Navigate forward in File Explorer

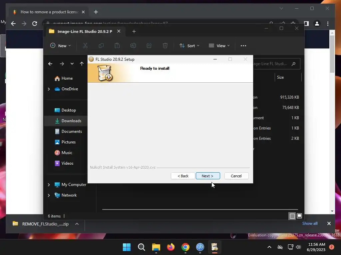click(x=62, y=64)
